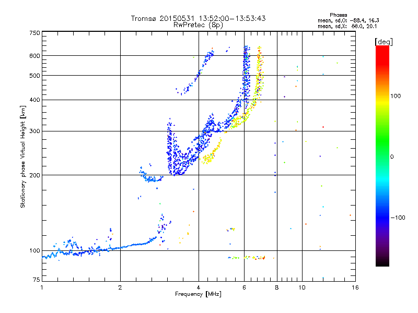Click the y-axis '300' tick label

[x=34, y=131]
